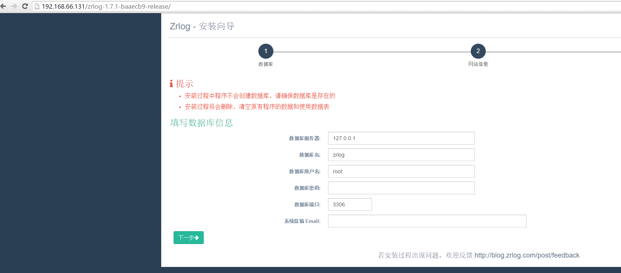
Task: Click the red info icon beside 提示
Action: pyautogui.click(x=171, y=84)
